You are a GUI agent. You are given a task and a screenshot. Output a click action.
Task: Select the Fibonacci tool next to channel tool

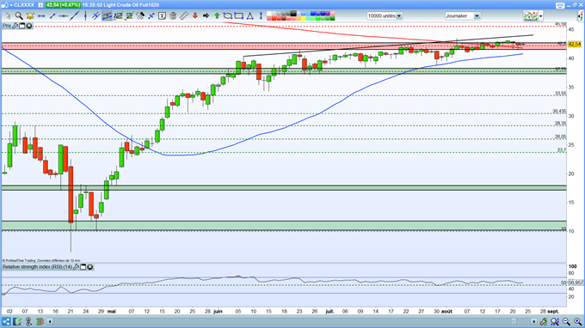[x=118, y=16]
